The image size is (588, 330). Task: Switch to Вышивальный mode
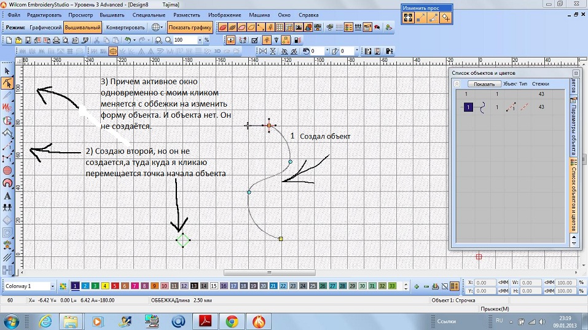(x=82, y=28)
